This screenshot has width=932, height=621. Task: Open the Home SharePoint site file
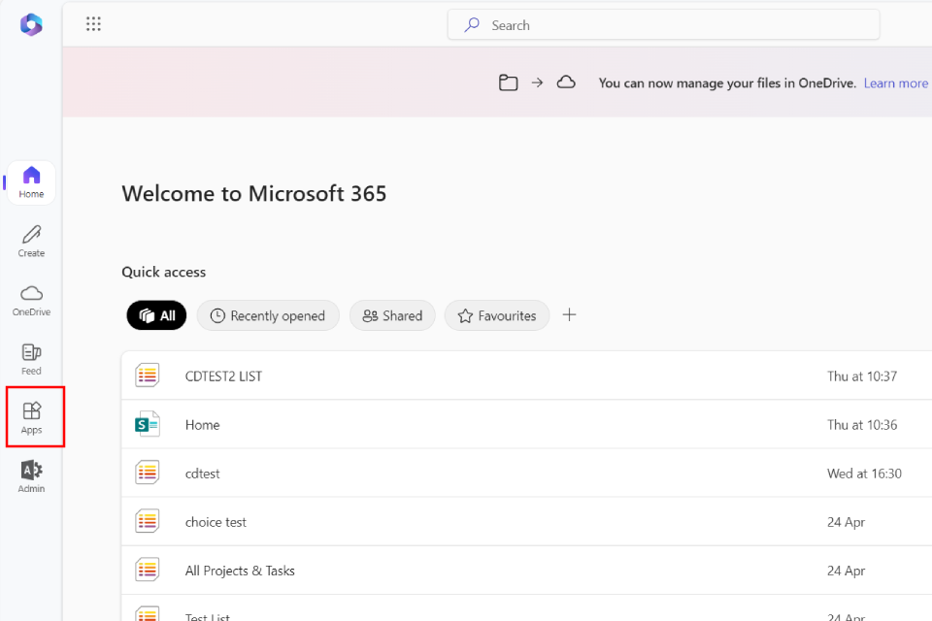(x=202, y=425)
